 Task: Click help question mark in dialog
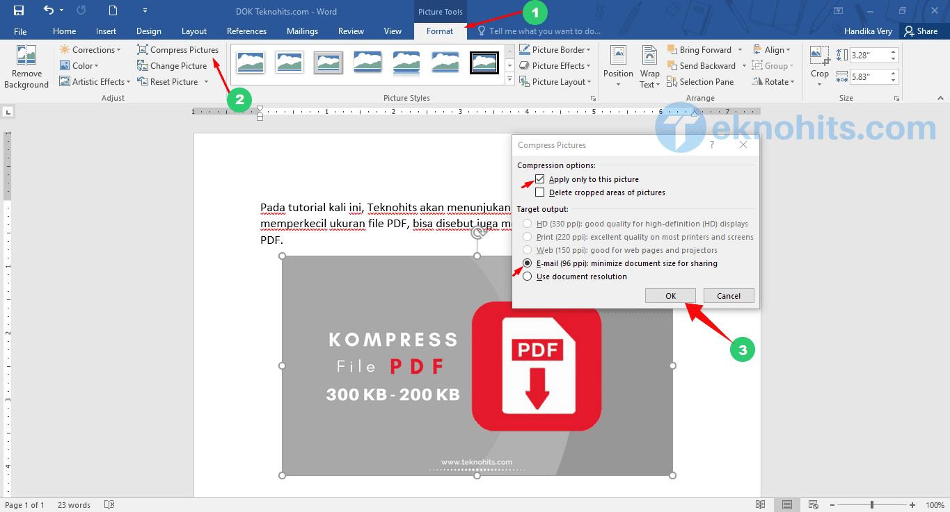point(711,145)
